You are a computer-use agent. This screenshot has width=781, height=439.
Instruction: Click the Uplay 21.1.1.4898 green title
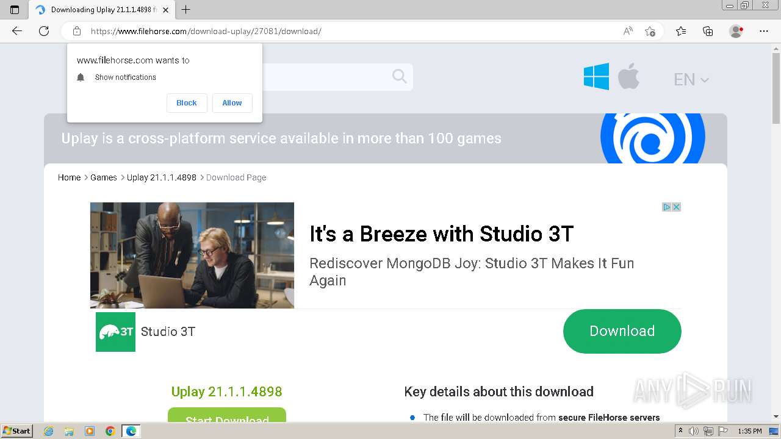coord(227,391)
